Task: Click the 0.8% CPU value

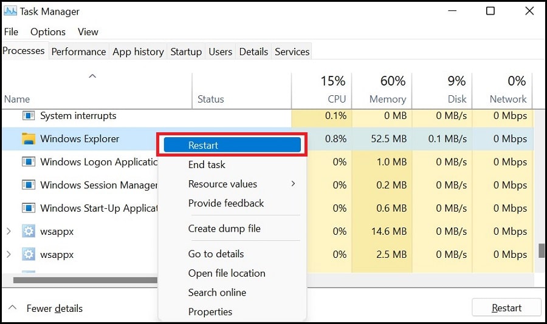Action: [x=335, y=139]
